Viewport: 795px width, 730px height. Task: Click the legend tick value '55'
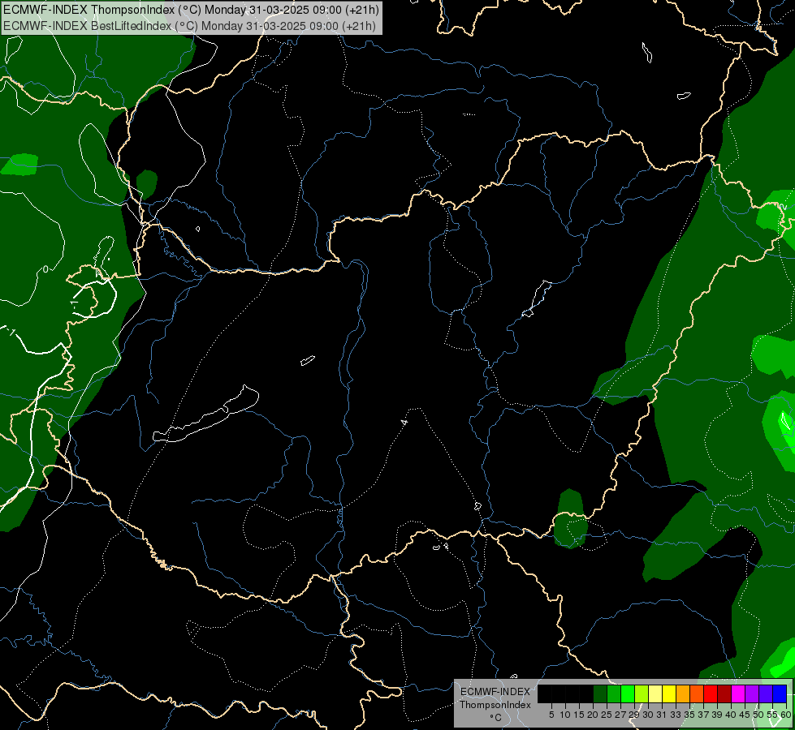[773, 715]
